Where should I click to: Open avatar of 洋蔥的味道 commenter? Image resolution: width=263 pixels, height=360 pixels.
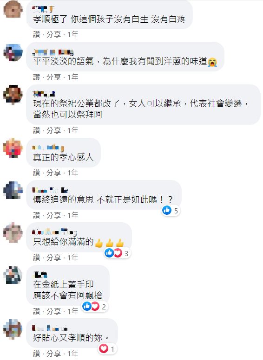(x=13, y=52)
